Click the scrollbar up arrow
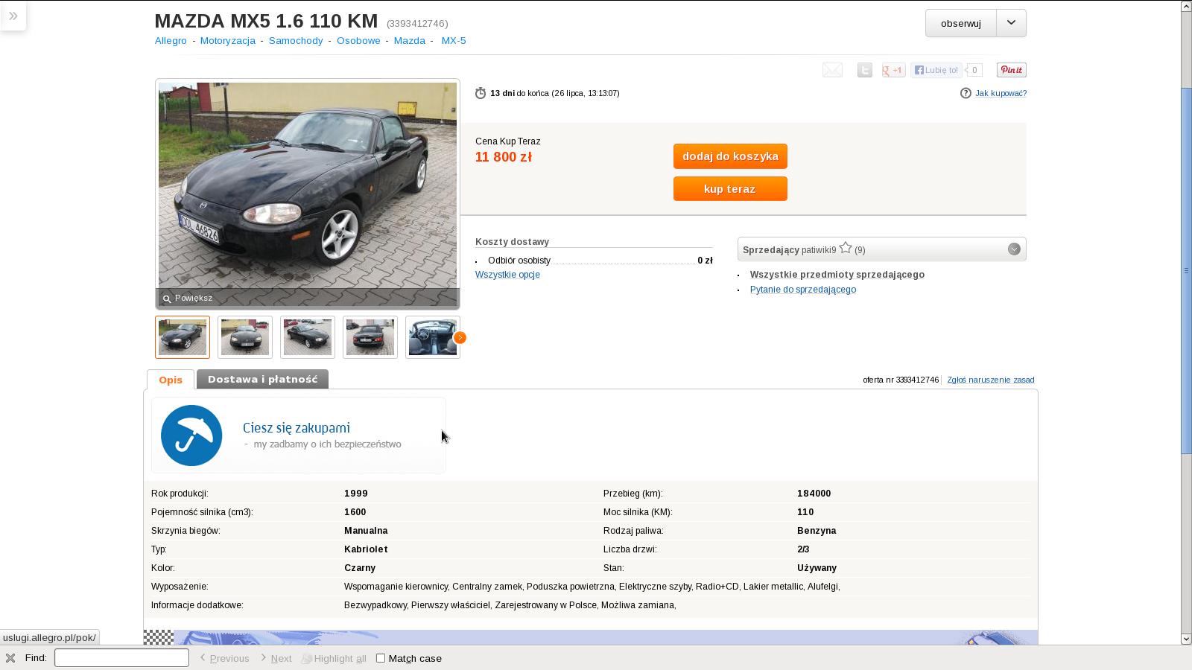The image size is (1192, 670). 1186,6
